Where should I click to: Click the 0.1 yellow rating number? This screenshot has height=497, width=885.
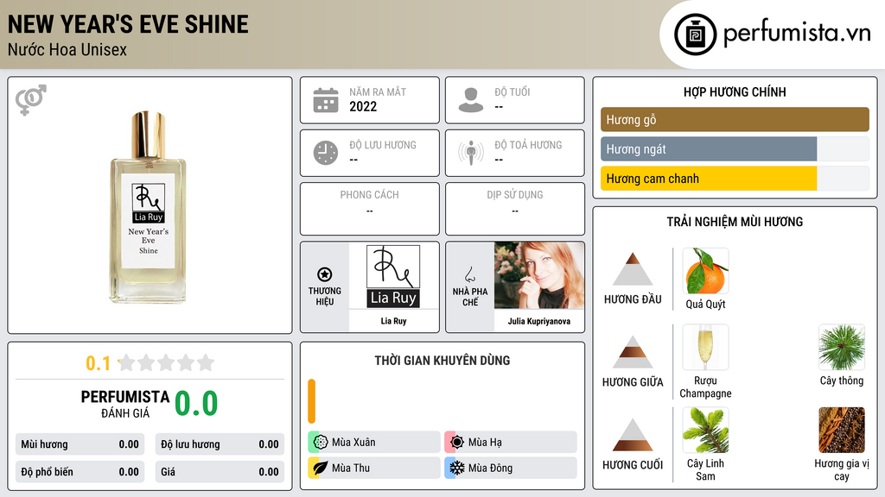[x=98, y=363]
